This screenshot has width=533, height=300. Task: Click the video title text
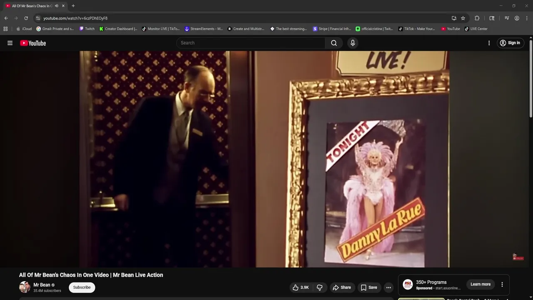91,275
